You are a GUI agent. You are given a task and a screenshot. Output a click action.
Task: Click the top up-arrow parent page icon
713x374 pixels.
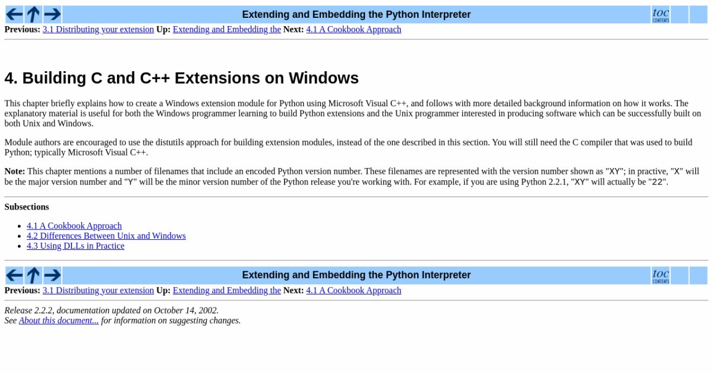[33, 14]
